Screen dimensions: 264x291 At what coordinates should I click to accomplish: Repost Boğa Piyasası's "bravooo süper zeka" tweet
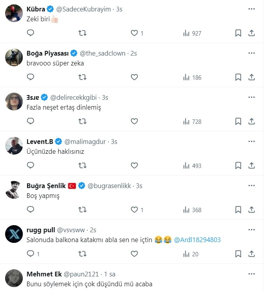[83, 78]
